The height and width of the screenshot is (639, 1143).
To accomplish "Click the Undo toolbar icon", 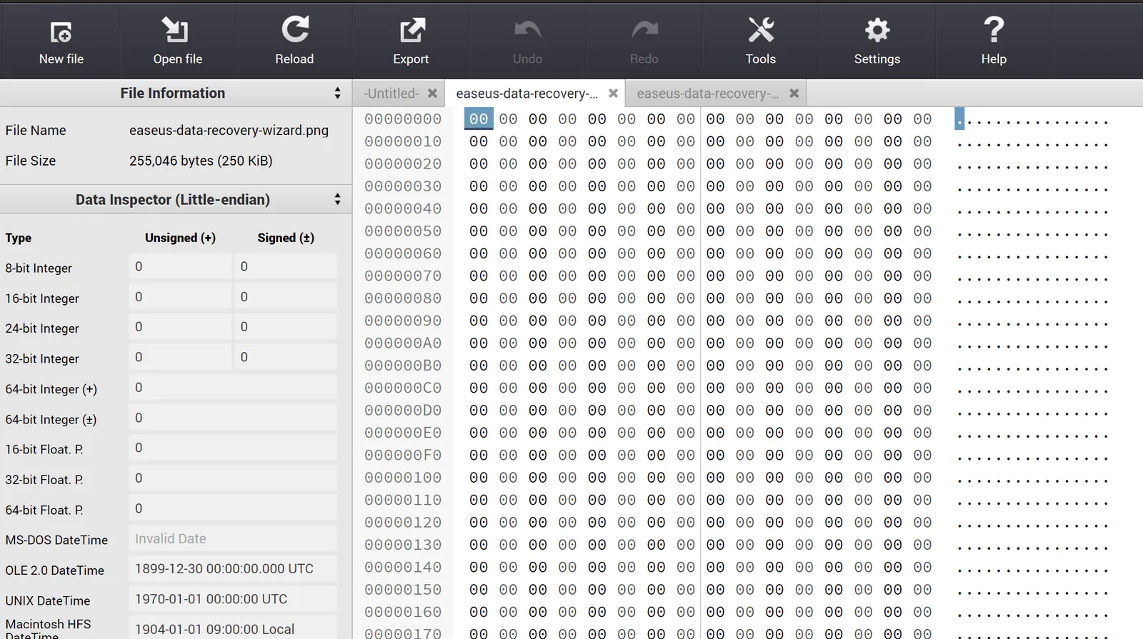I will tap(527, 30).
